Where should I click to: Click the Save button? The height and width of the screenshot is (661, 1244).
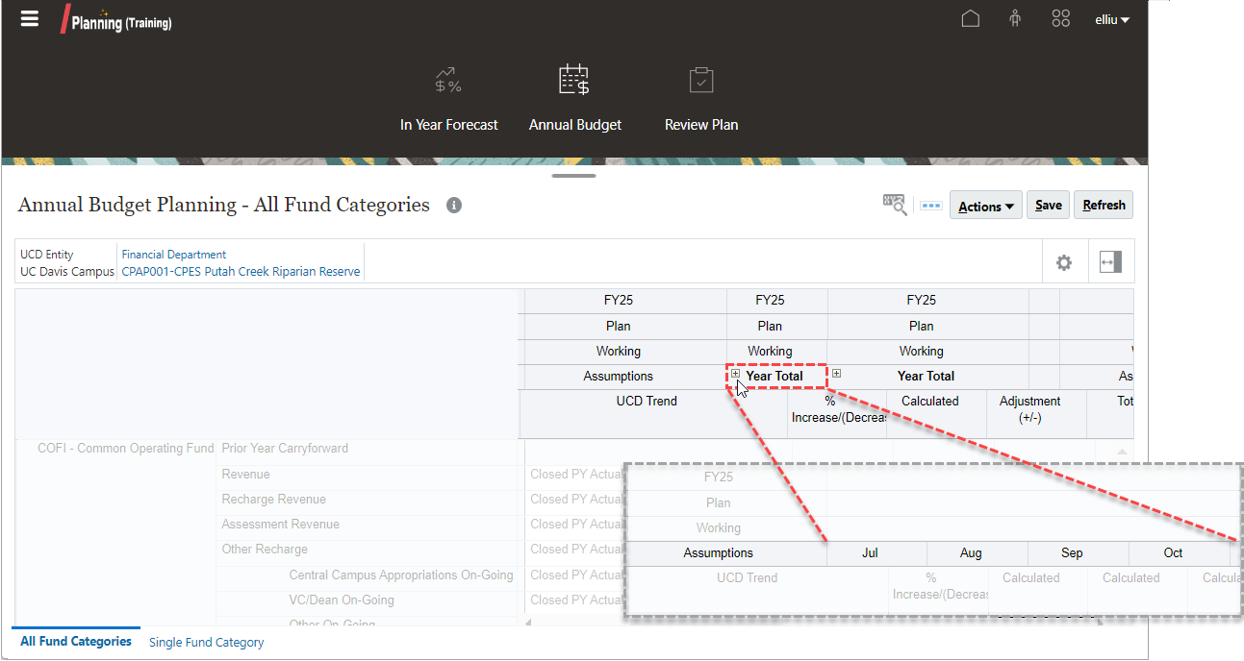[x=1048, y=205]
